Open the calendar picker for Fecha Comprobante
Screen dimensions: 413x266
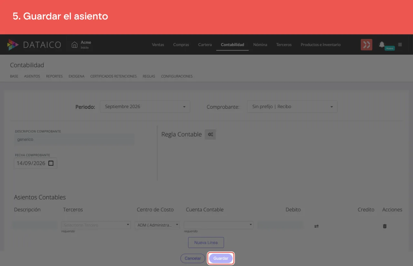pos(51,163)
